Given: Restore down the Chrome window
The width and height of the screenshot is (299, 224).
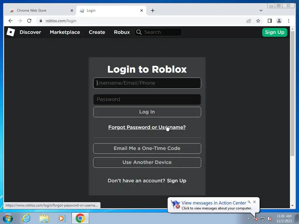Looking at the screenshot, I should coord(279,6).
